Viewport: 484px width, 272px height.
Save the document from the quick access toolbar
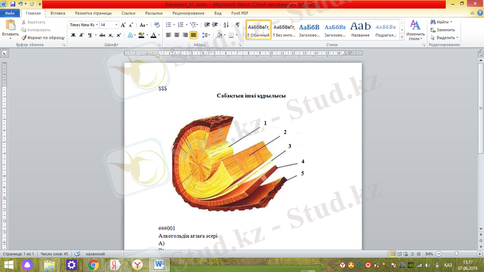click(x=13, y=4)
